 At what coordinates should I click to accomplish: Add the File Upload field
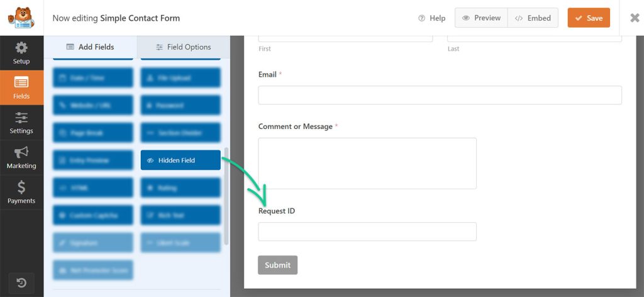[180, 78]
